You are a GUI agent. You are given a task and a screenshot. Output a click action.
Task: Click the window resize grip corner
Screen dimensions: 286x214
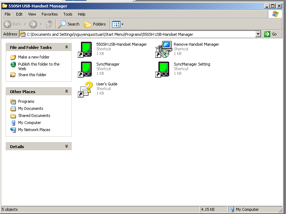(280, 210)
